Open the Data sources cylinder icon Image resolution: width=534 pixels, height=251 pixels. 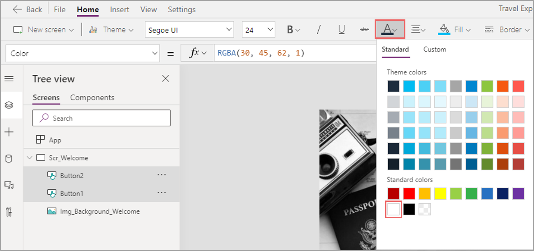click(x=9, y=159)
